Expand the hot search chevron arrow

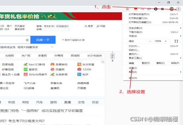tap(52, 47)
